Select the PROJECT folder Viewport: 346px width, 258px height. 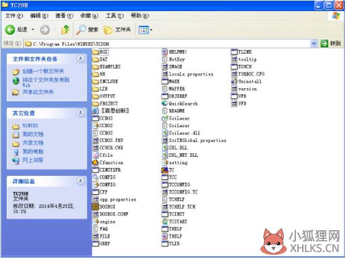[105, 103]
